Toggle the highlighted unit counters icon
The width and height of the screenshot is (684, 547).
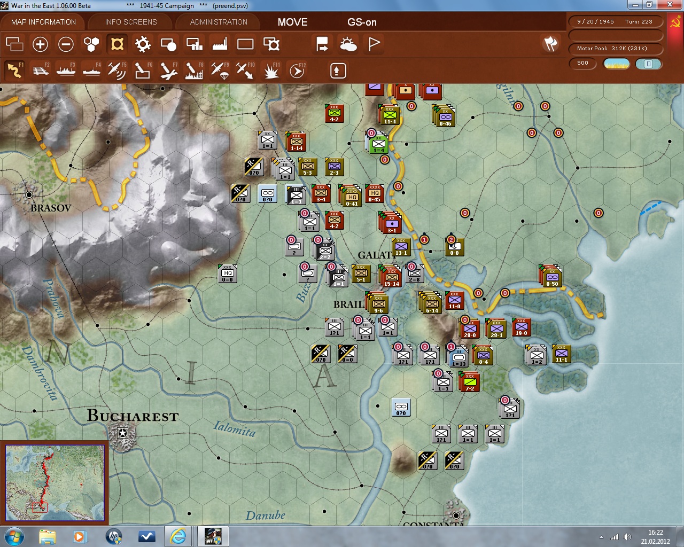click(x=117, y=44)
